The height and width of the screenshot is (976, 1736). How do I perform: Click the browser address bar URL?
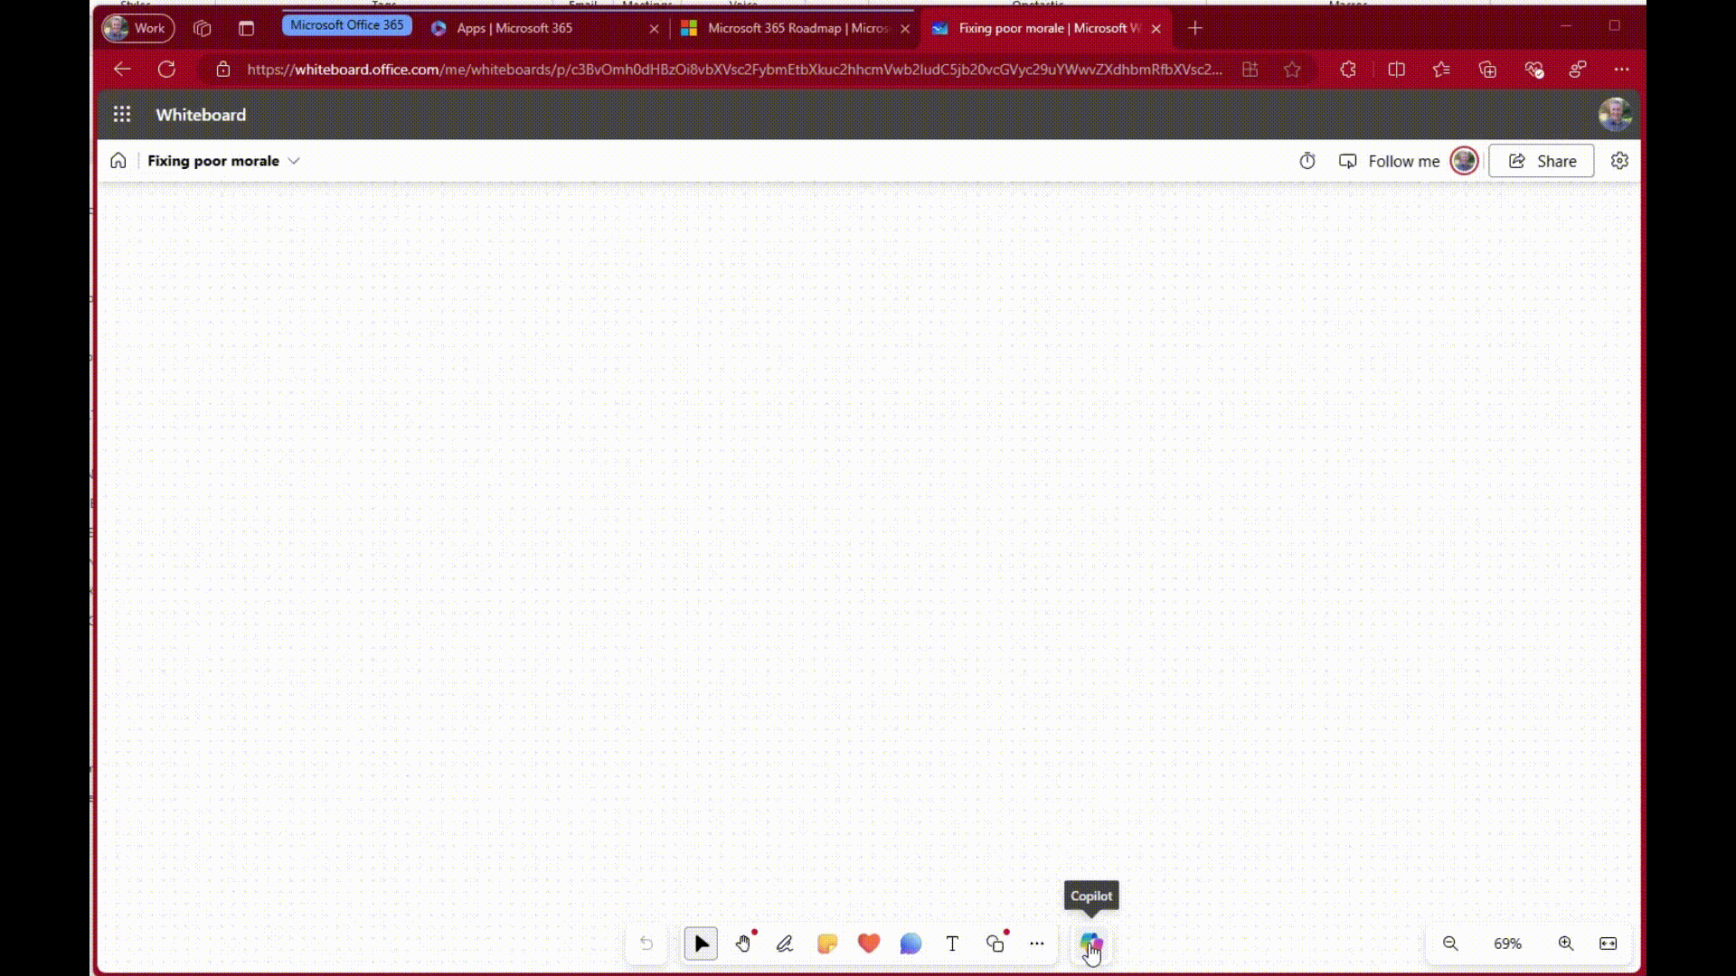(x=732, y=70)
